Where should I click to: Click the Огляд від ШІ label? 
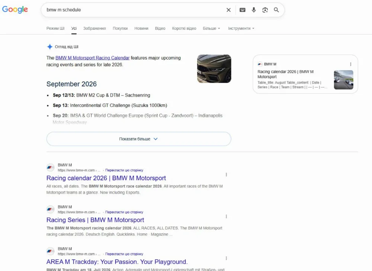67,47
